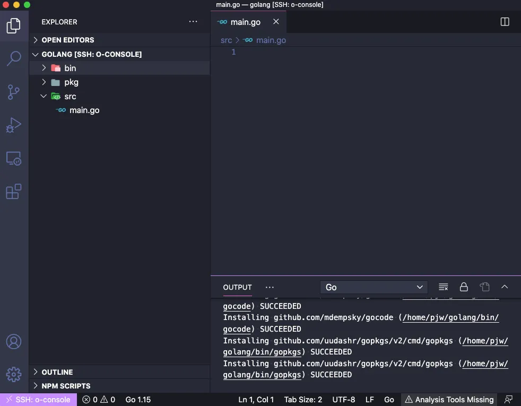Select the main.go editor tab
The image size is (521, 406).
tap(248, 22)
